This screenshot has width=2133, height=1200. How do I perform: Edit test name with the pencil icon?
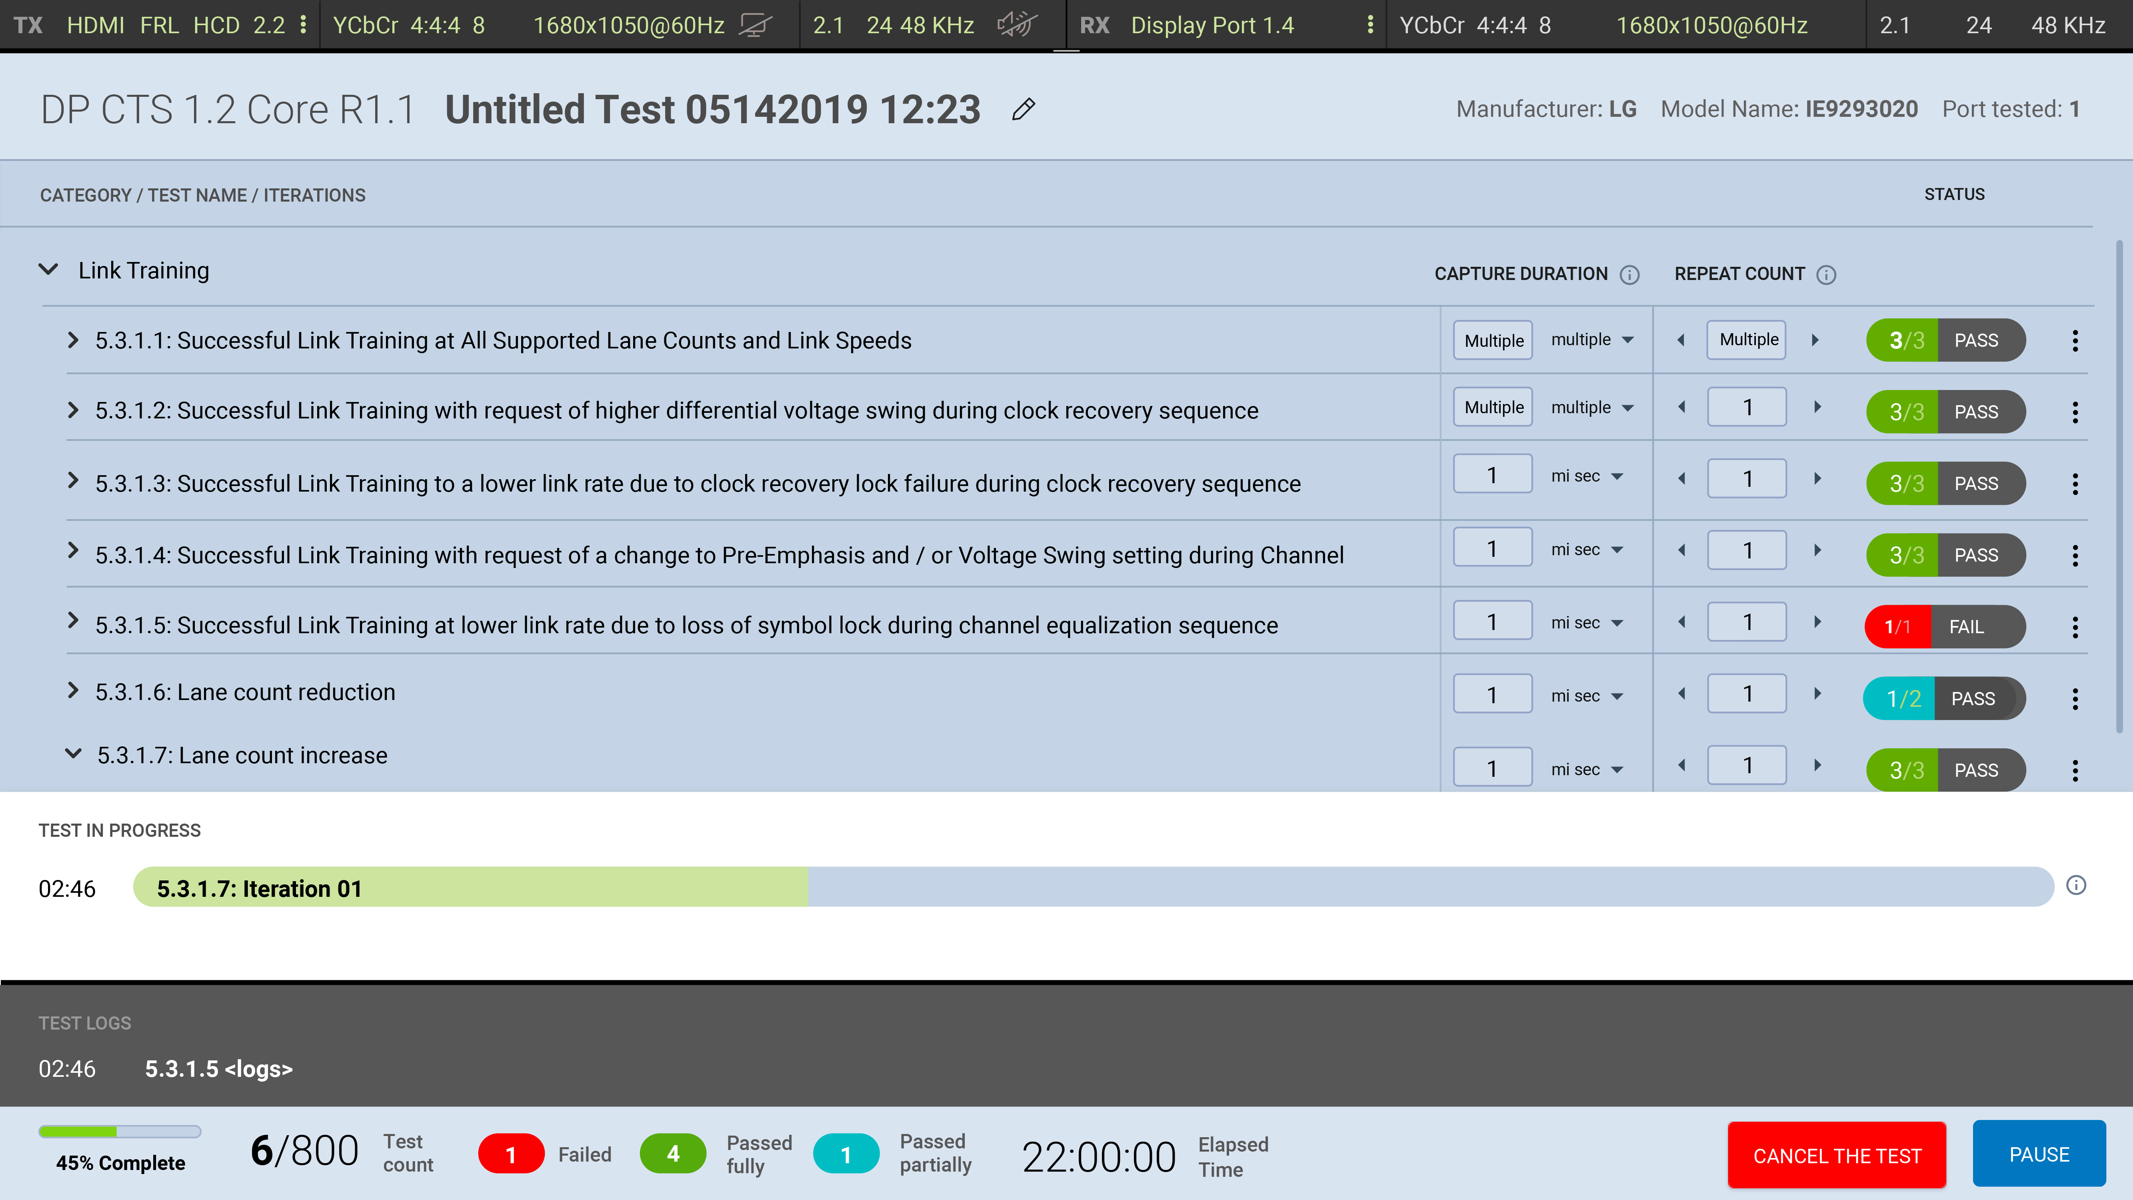[1024, 109]
